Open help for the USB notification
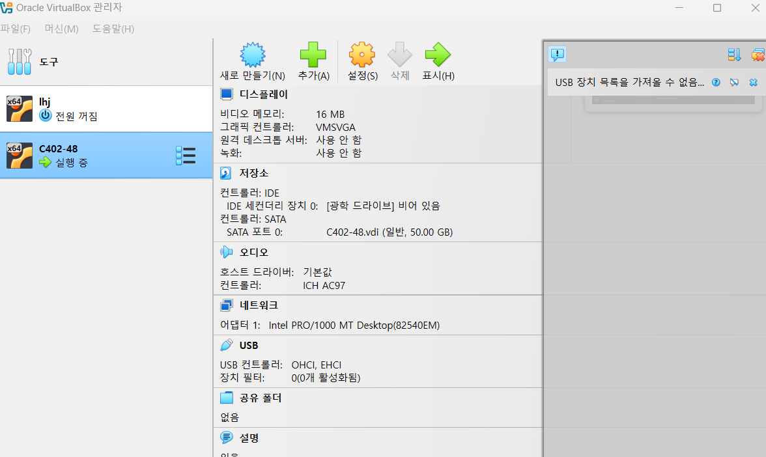This screenshot has width=766, height=457. [716, 82]
